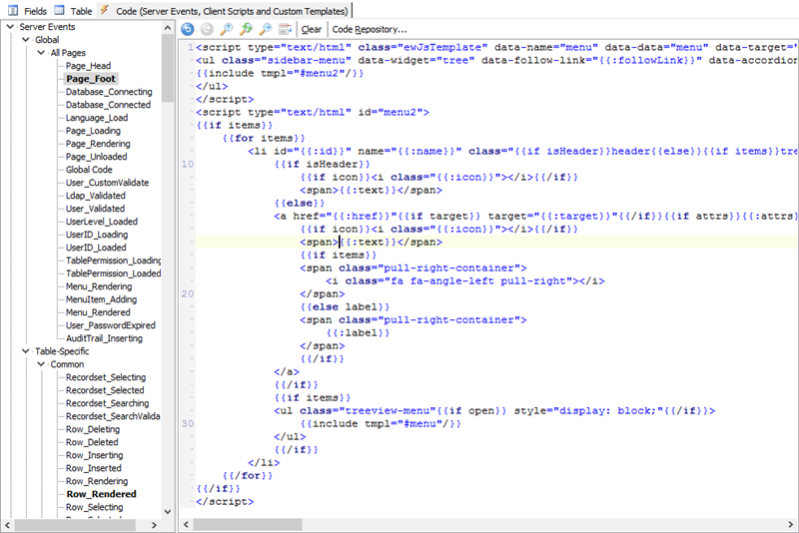
Task: Select Ldap_Validated event
Action: pyautogui.click(x=95, y=196)
